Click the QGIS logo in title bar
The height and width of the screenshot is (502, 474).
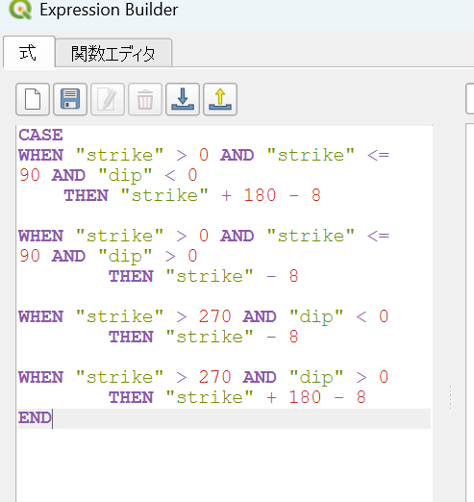pos(20,10)
